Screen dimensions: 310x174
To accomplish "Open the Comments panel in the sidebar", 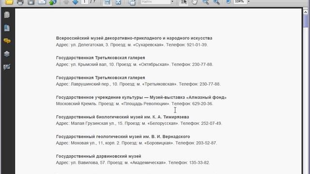I will (x=7, y=41).
